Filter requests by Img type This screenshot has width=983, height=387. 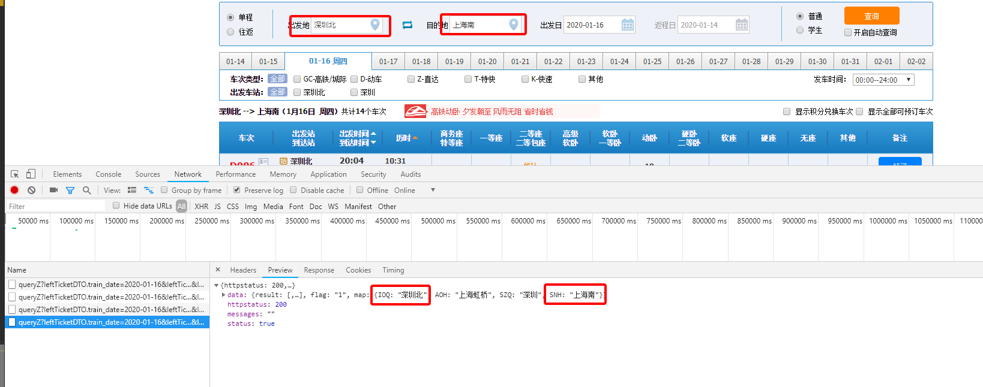(x=251, y=206)
